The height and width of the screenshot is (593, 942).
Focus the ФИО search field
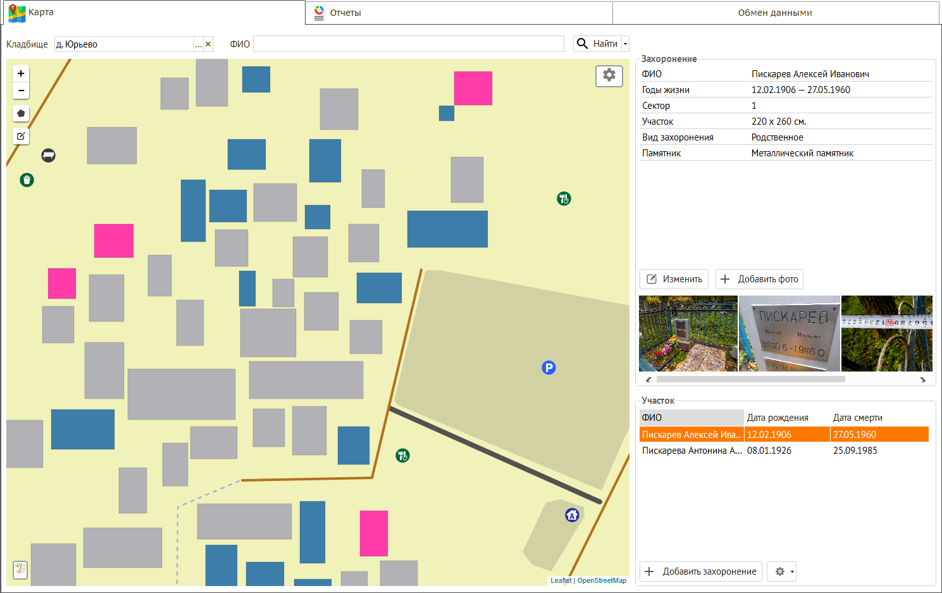[409, 44]
